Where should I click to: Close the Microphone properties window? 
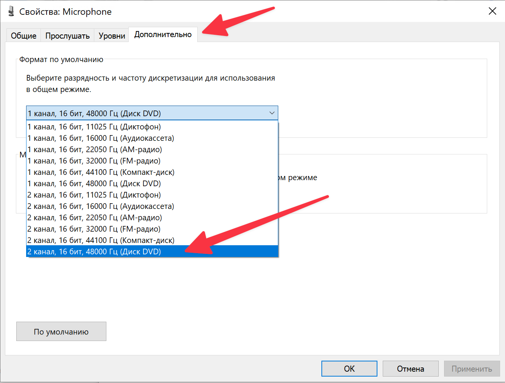click(x=492, y=11)
